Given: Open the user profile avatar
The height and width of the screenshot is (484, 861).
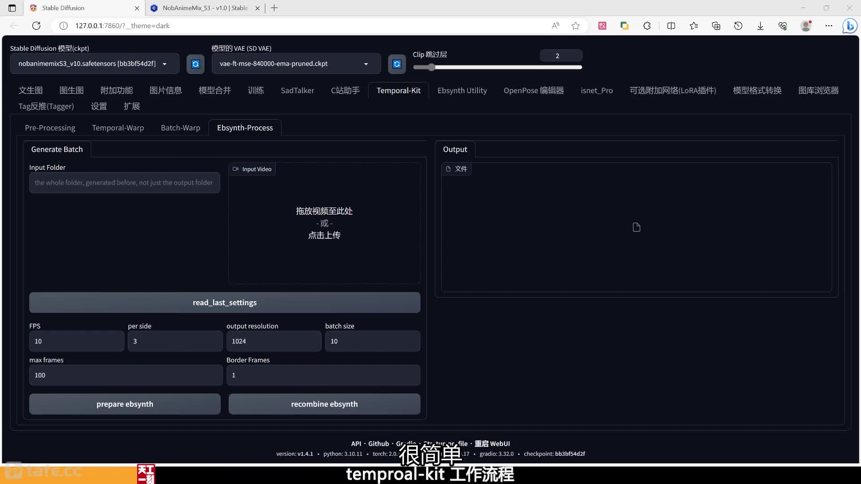Looking at the screenshot, I should pyautogui.click(x=806, y=26).
